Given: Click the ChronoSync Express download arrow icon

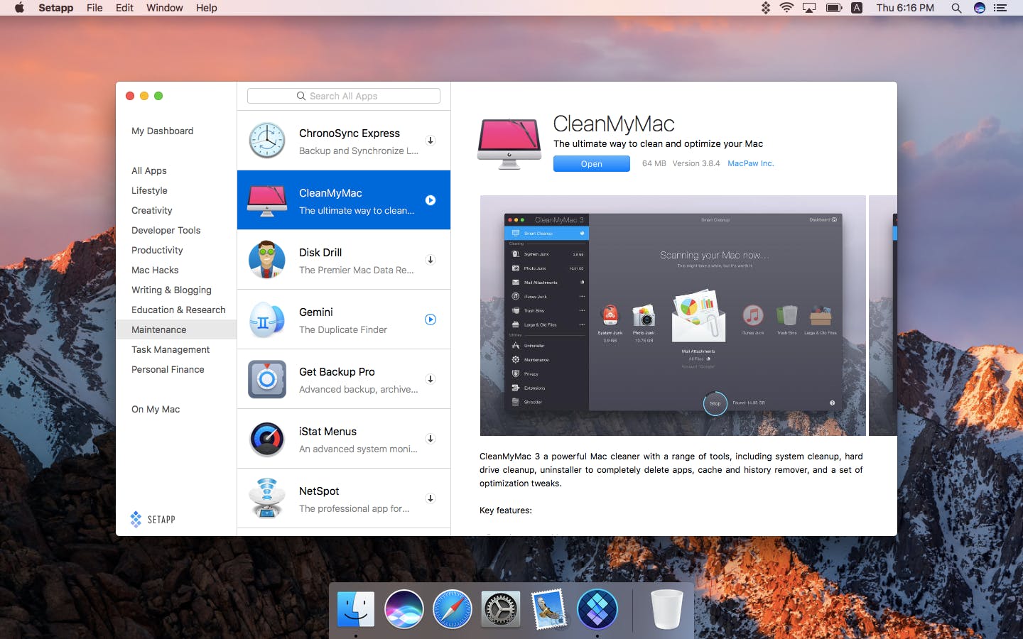Looking at the screenshot, I should click(431, 141).
